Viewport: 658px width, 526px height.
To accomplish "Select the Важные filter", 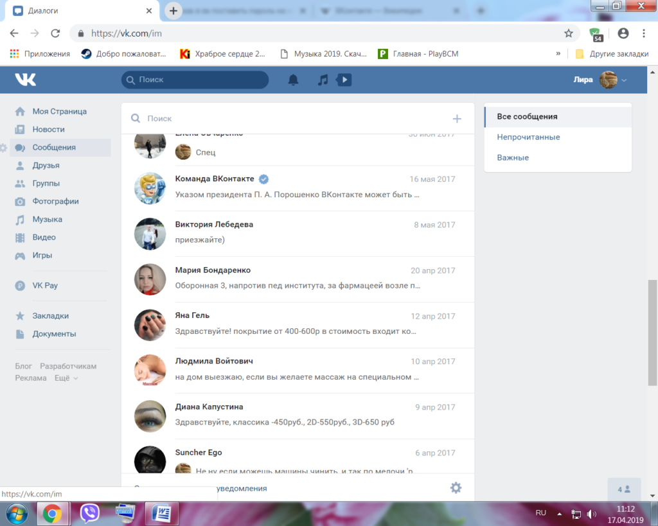I will point(558,158).
